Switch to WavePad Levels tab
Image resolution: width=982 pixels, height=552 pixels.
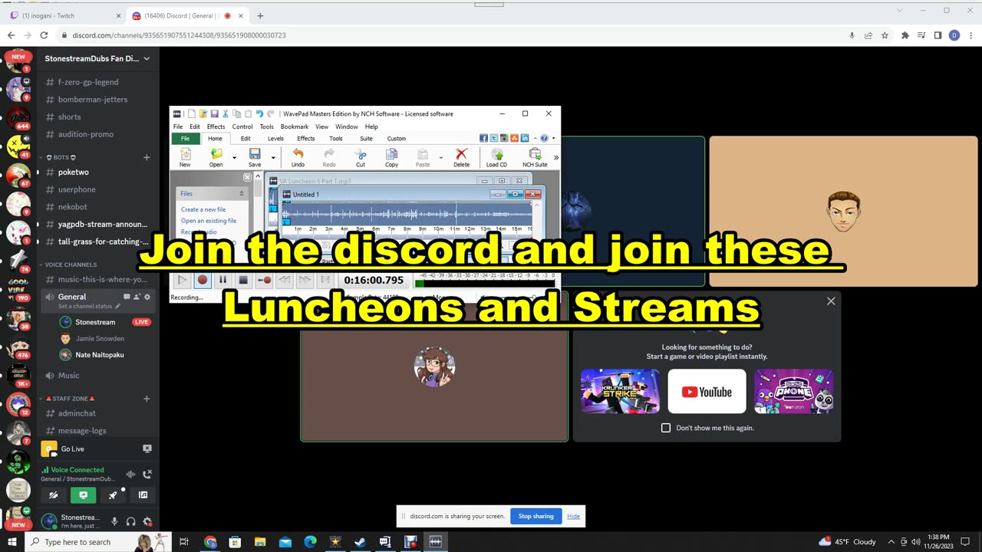point(275,139)
